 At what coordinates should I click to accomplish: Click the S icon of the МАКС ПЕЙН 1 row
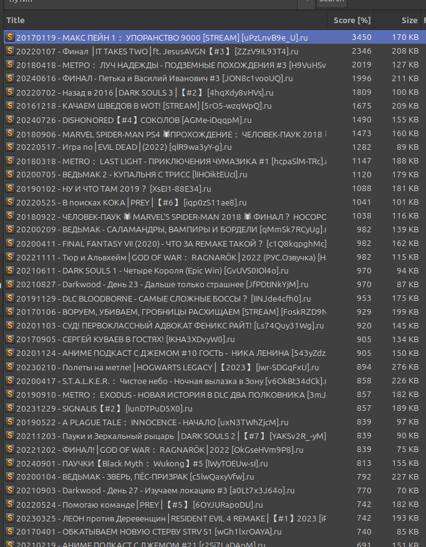tap(10, 37)
